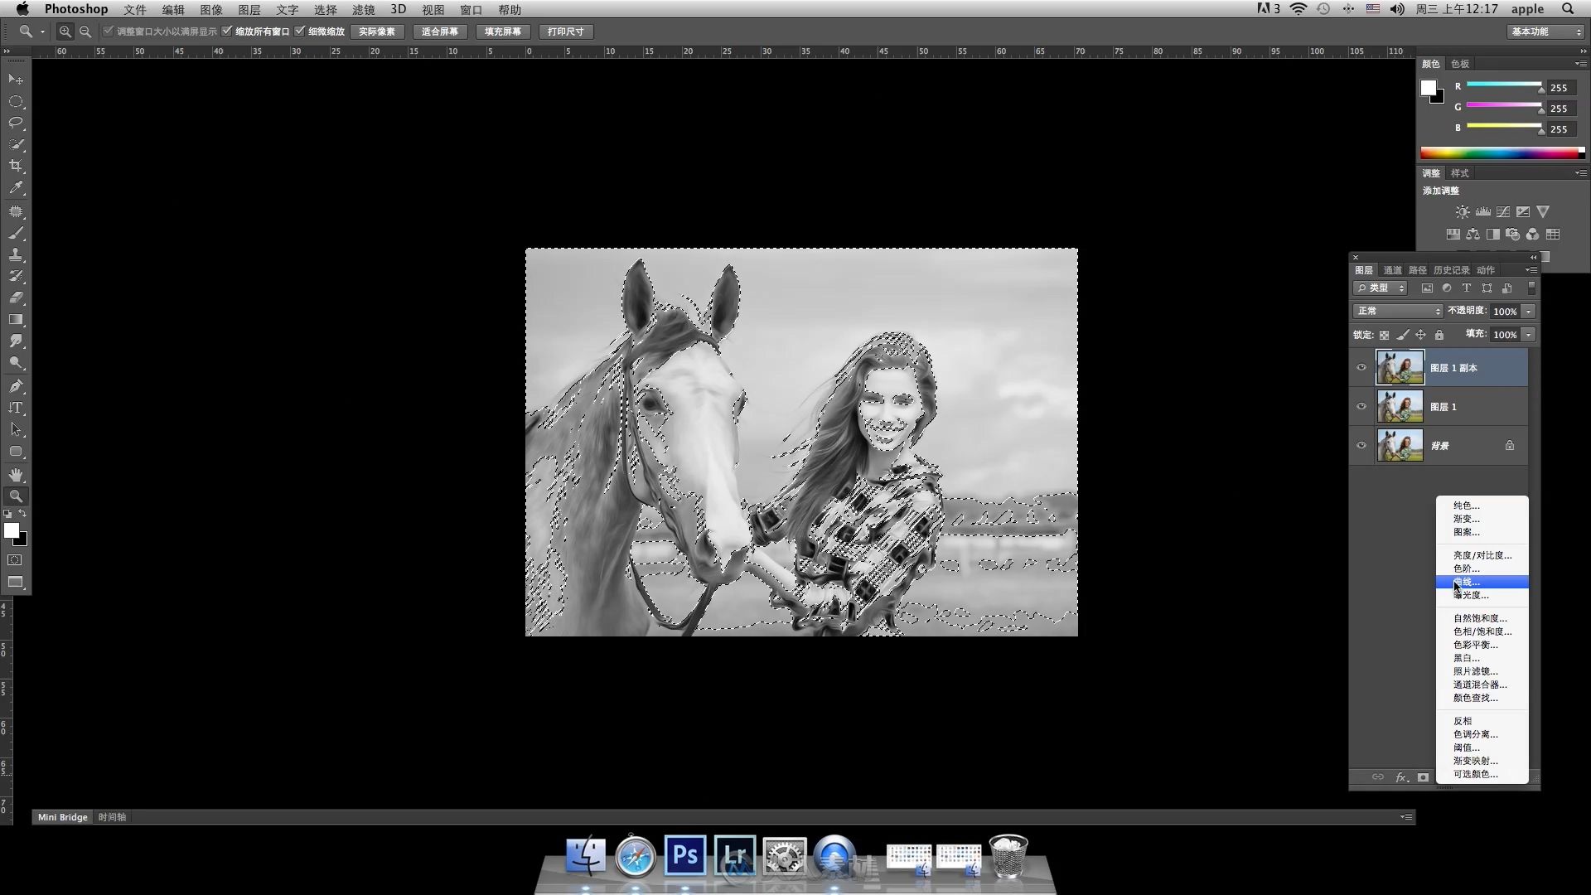Select the Eraser tool
This screenshot has height=895, width=1591.
coord(16,298)
